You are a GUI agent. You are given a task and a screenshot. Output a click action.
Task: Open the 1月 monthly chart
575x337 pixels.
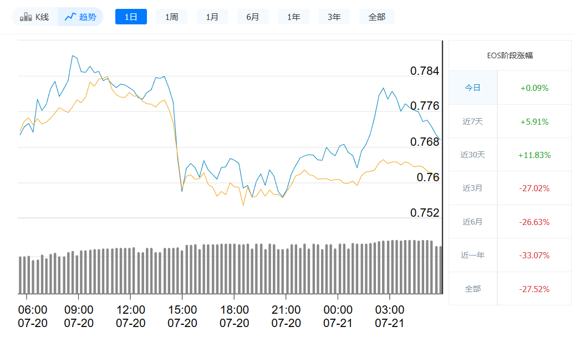click(x=212, y=16)
